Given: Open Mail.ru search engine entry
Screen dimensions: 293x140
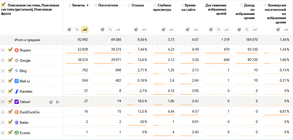Looking at the screenshot, I should click(x=25, y=81).
